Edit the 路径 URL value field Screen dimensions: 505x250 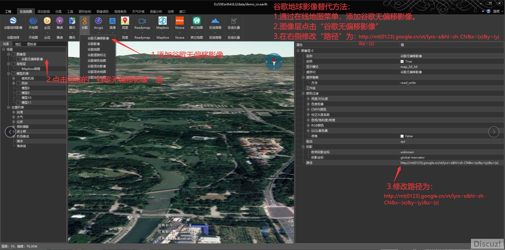[451, 163]
